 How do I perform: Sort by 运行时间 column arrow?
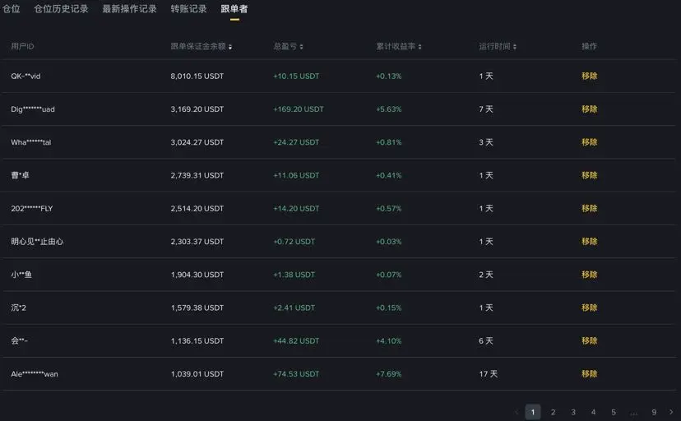[x=515, y=47]
